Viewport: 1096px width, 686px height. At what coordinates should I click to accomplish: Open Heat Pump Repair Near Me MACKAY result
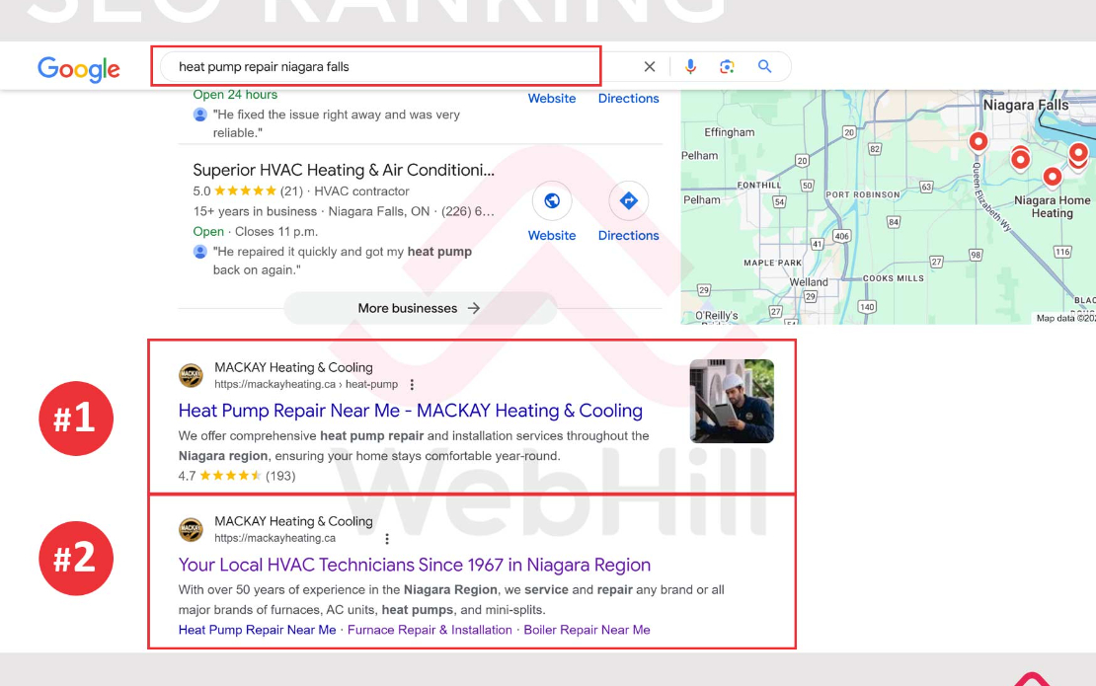click(x=411, y=410)
